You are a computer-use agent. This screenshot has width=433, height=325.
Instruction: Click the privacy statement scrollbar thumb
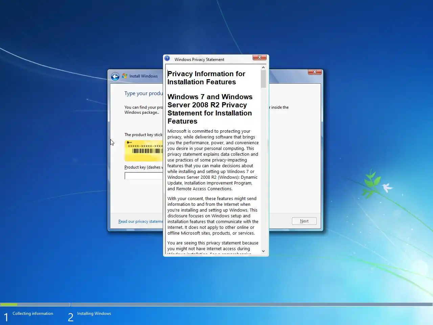[x=263, y=79]
